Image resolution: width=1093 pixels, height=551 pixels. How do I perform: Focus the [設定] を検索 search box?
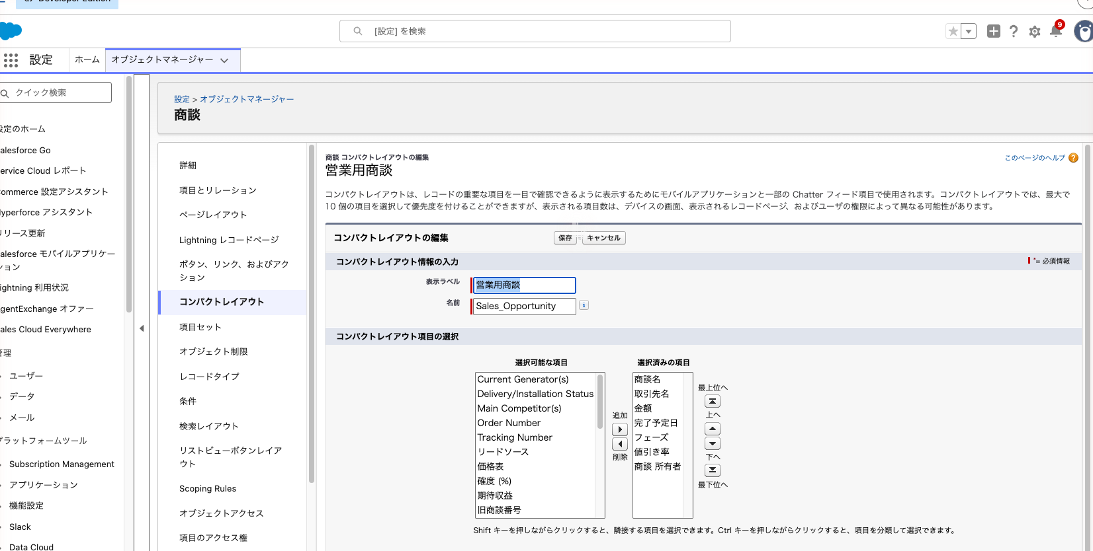(535, 31)
